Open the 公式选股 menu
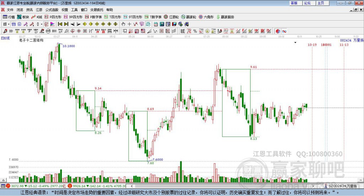This screenshot has width=364, height=196. point(52,10)
